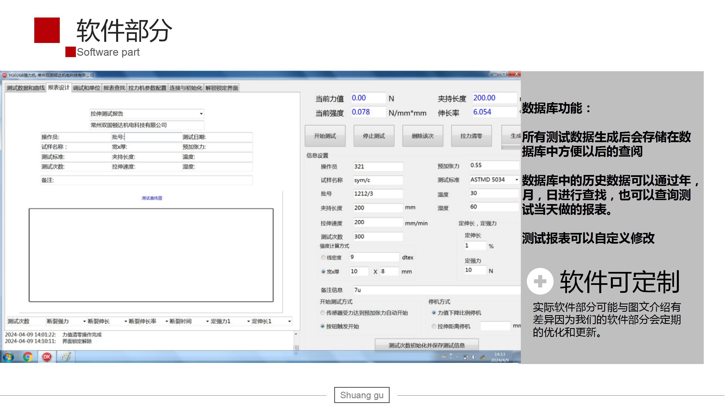Viewport: 725px width, 407px height.
Task: Open the ASTMD 5034 standard dropdown
Action: (516, 179)
